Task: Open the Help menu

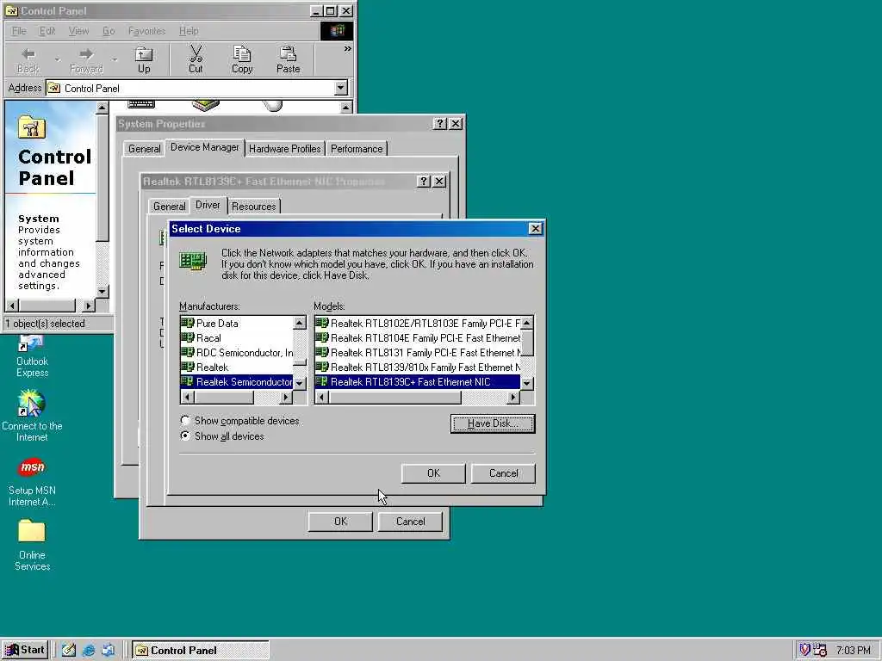Action: (x=189, y=31)
